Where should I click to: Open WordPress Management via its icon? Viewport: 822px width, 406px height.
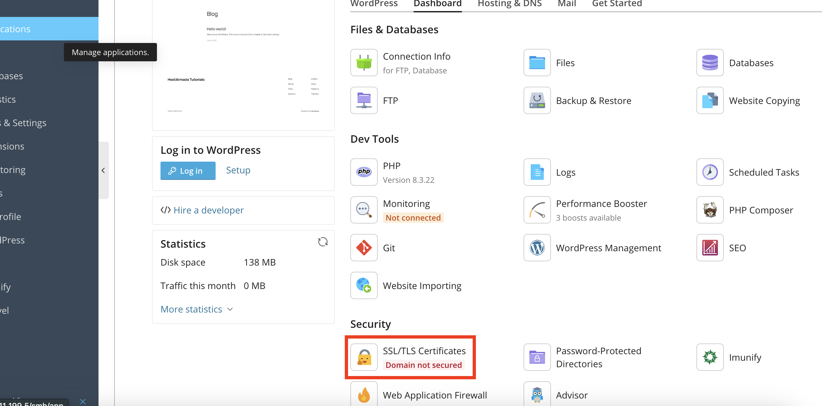click(537, 248)
